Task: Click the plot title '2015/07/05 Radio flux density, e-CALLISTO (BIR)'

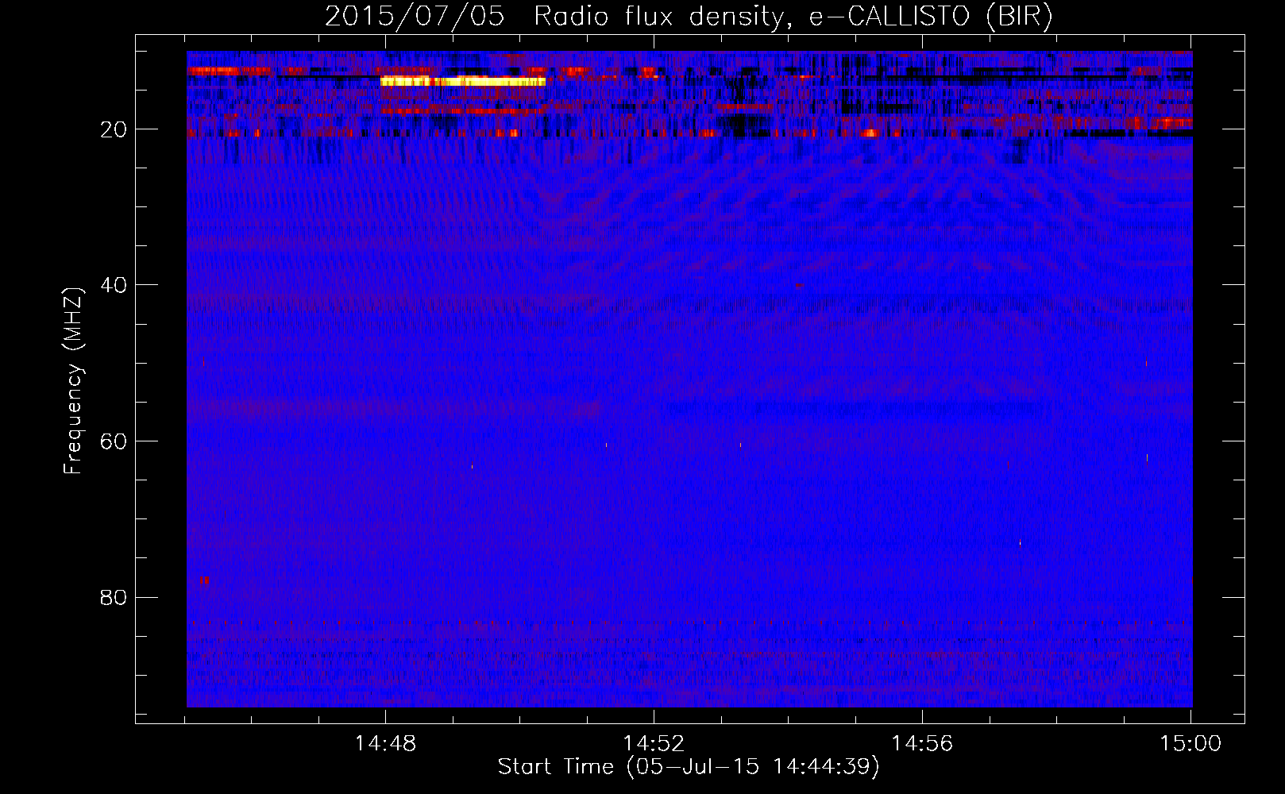Action: (x=689, y=17)
